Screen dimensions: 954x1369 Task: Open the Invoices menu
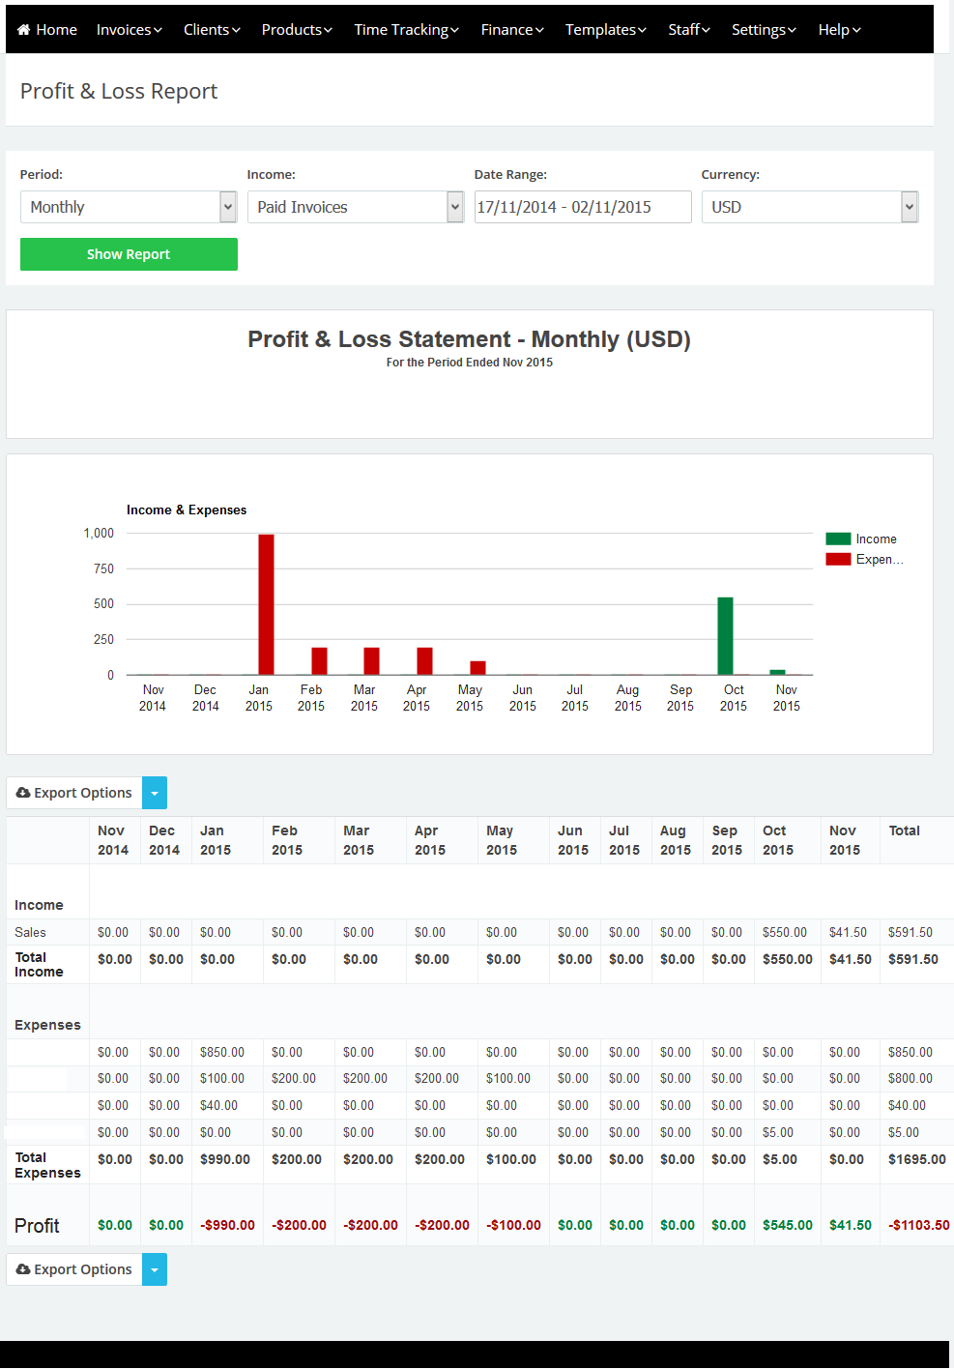coord(129,30)
